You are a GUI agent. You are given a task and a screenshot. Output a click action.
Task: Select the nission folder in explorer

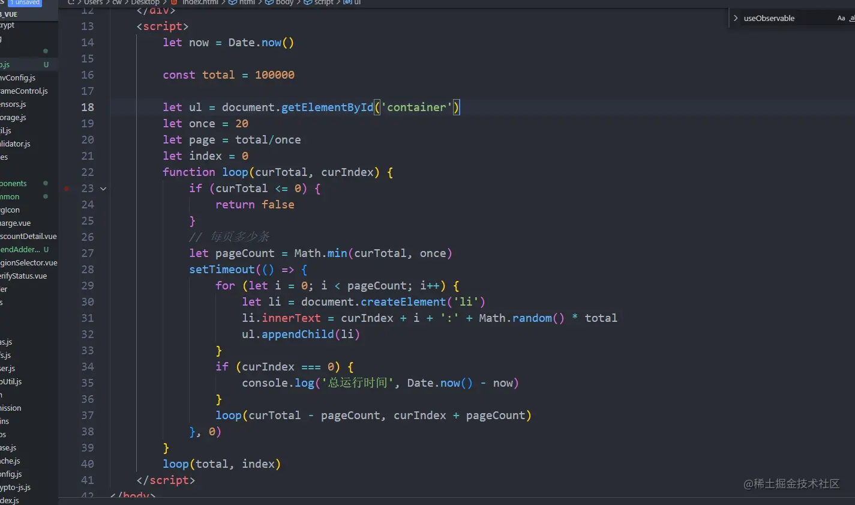pos(11,408)
